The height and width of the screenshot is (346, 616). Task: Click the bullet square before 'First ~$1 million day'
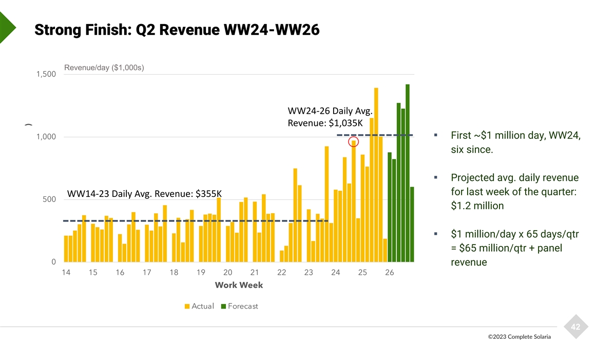(x=435, y=135)
